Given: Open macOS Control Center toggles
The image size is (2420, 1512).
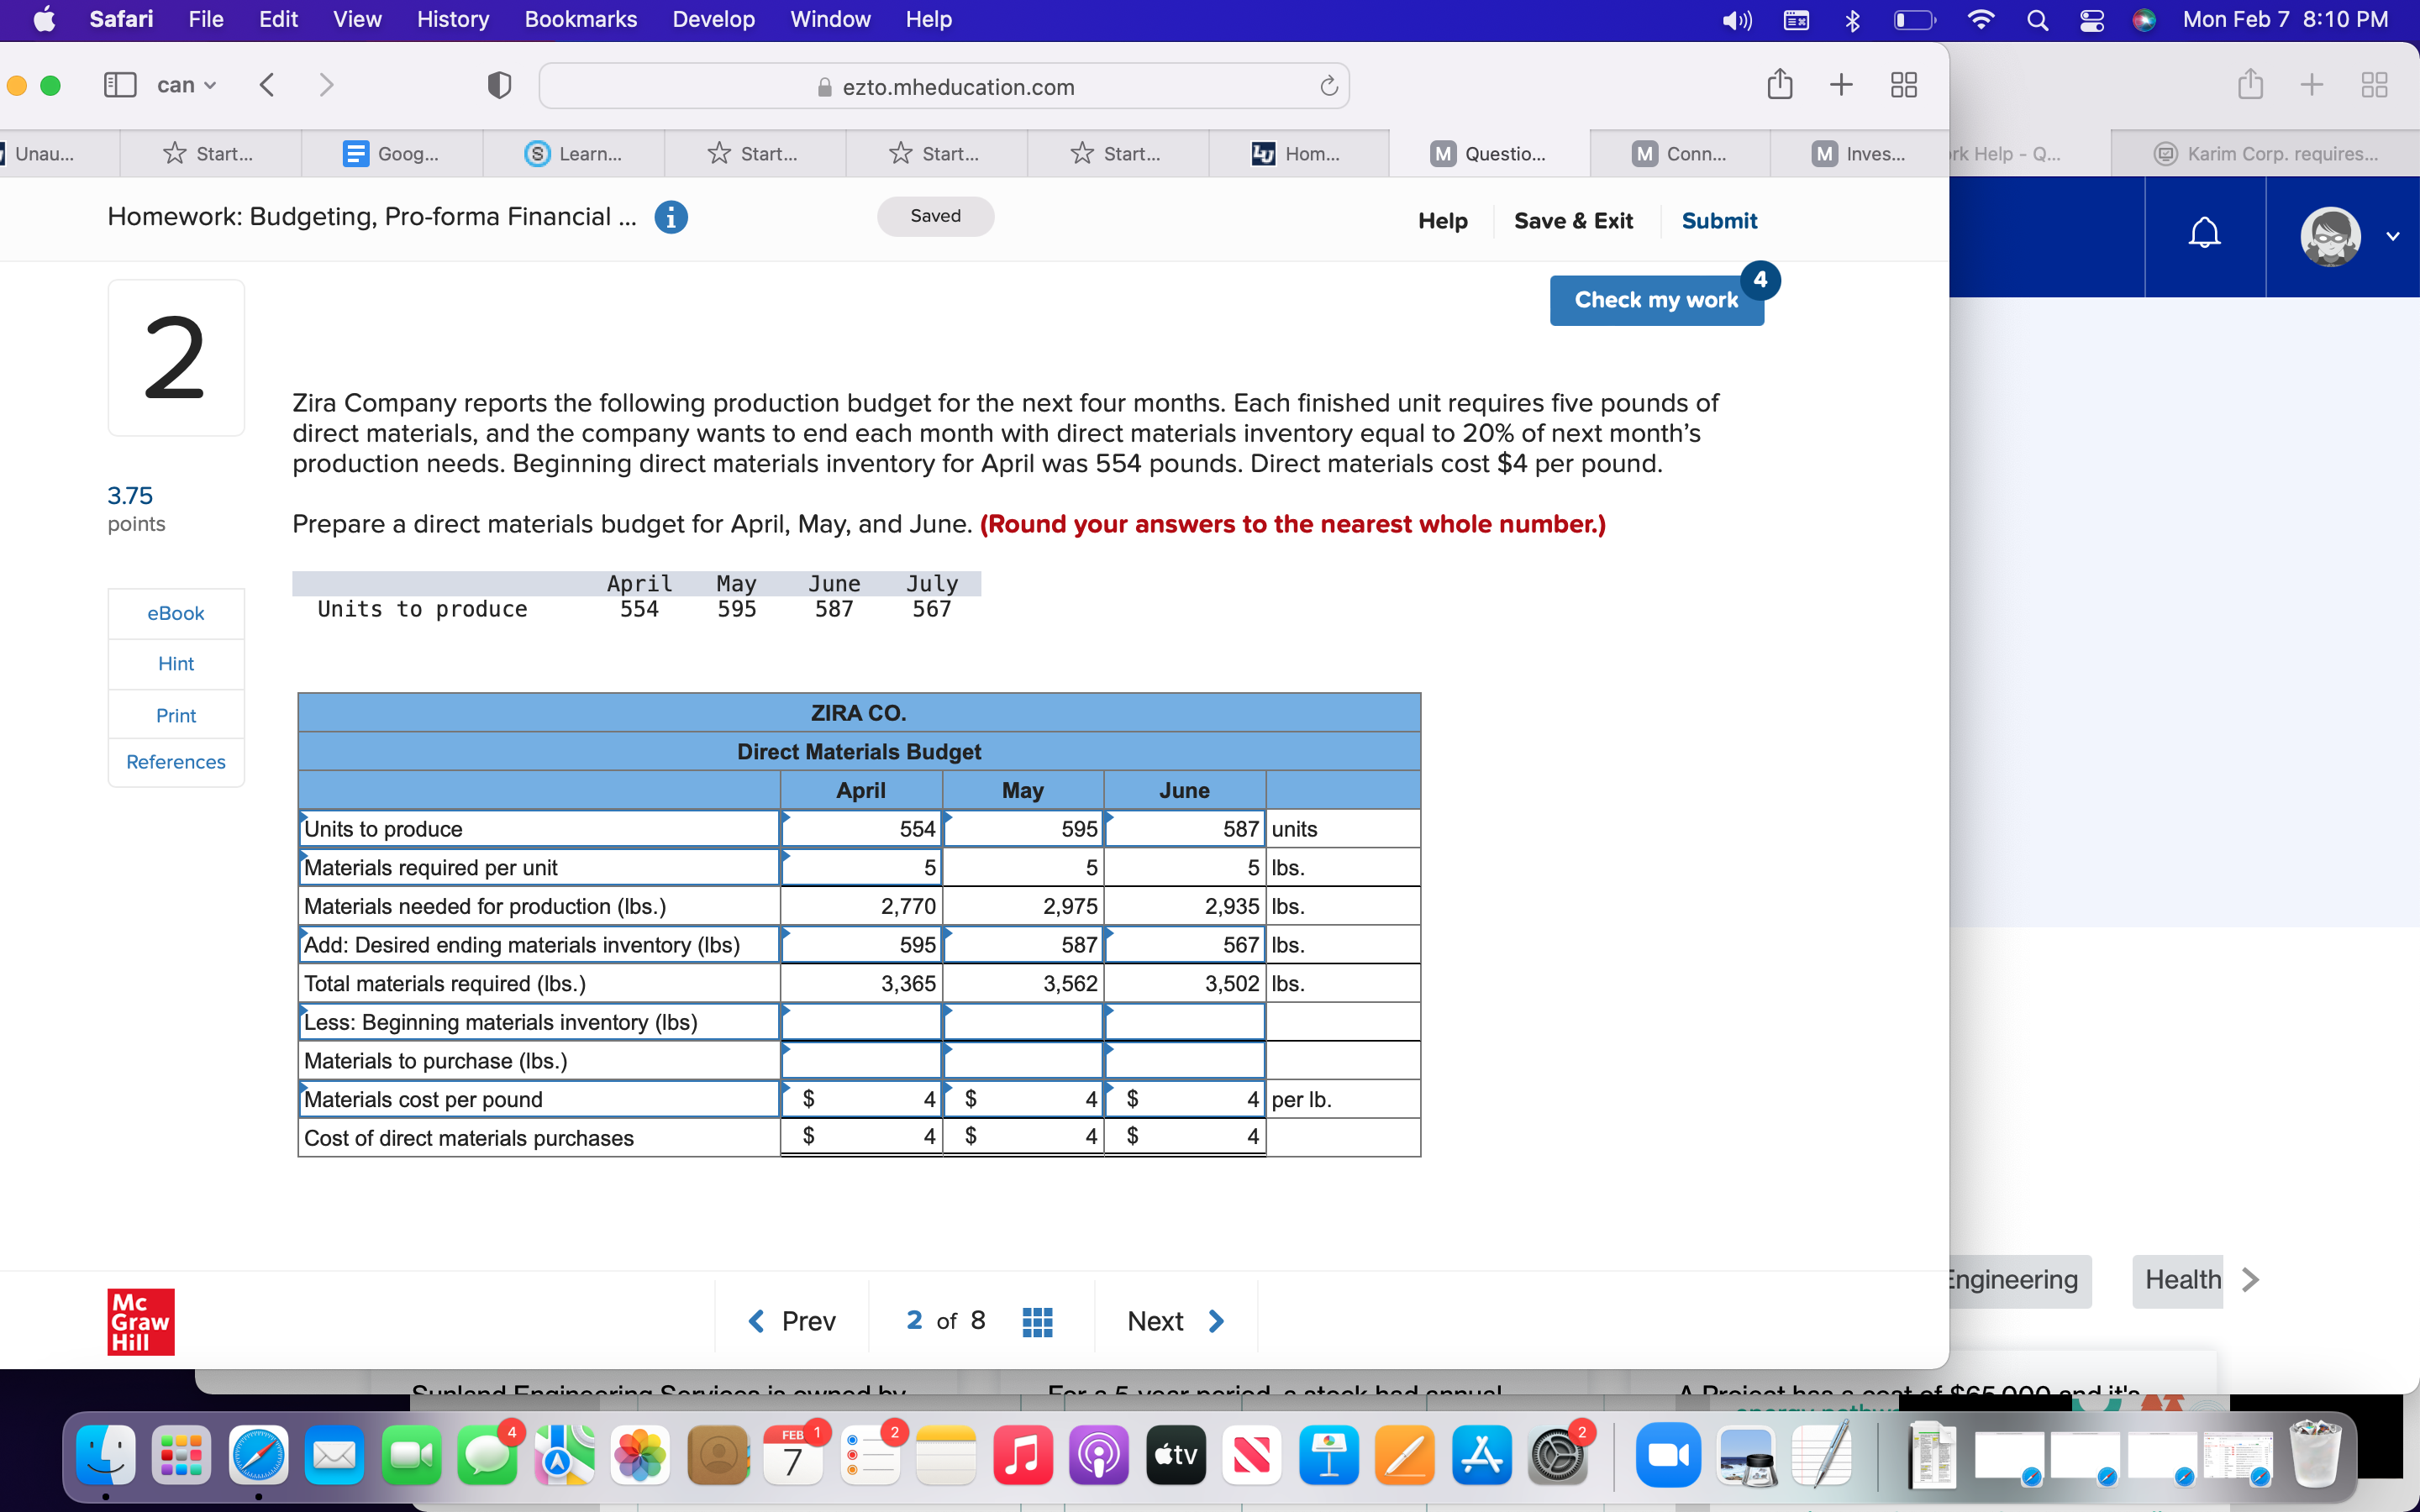Looking at the screenshot, I should (2091, 20).
